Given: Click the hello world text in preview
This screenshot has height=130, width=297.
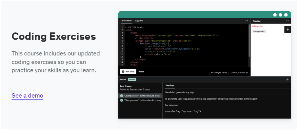Looking at the screenshot, I should pos(257,26).
